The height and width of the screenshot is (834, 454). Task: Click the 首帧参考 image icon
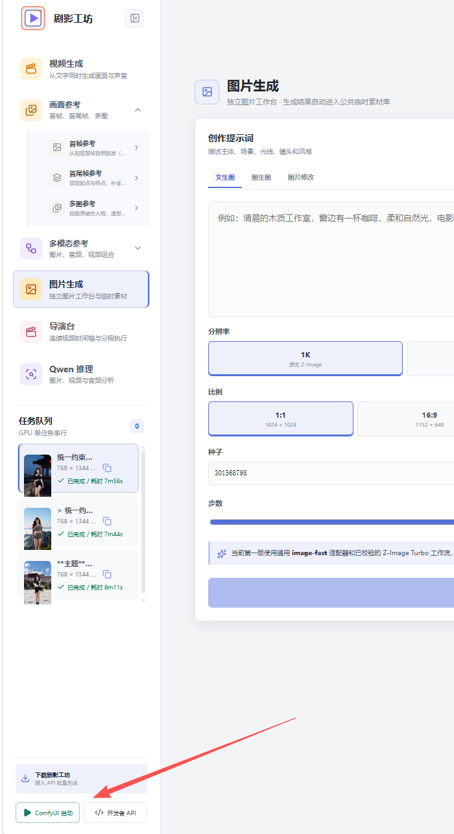[57, 147]
